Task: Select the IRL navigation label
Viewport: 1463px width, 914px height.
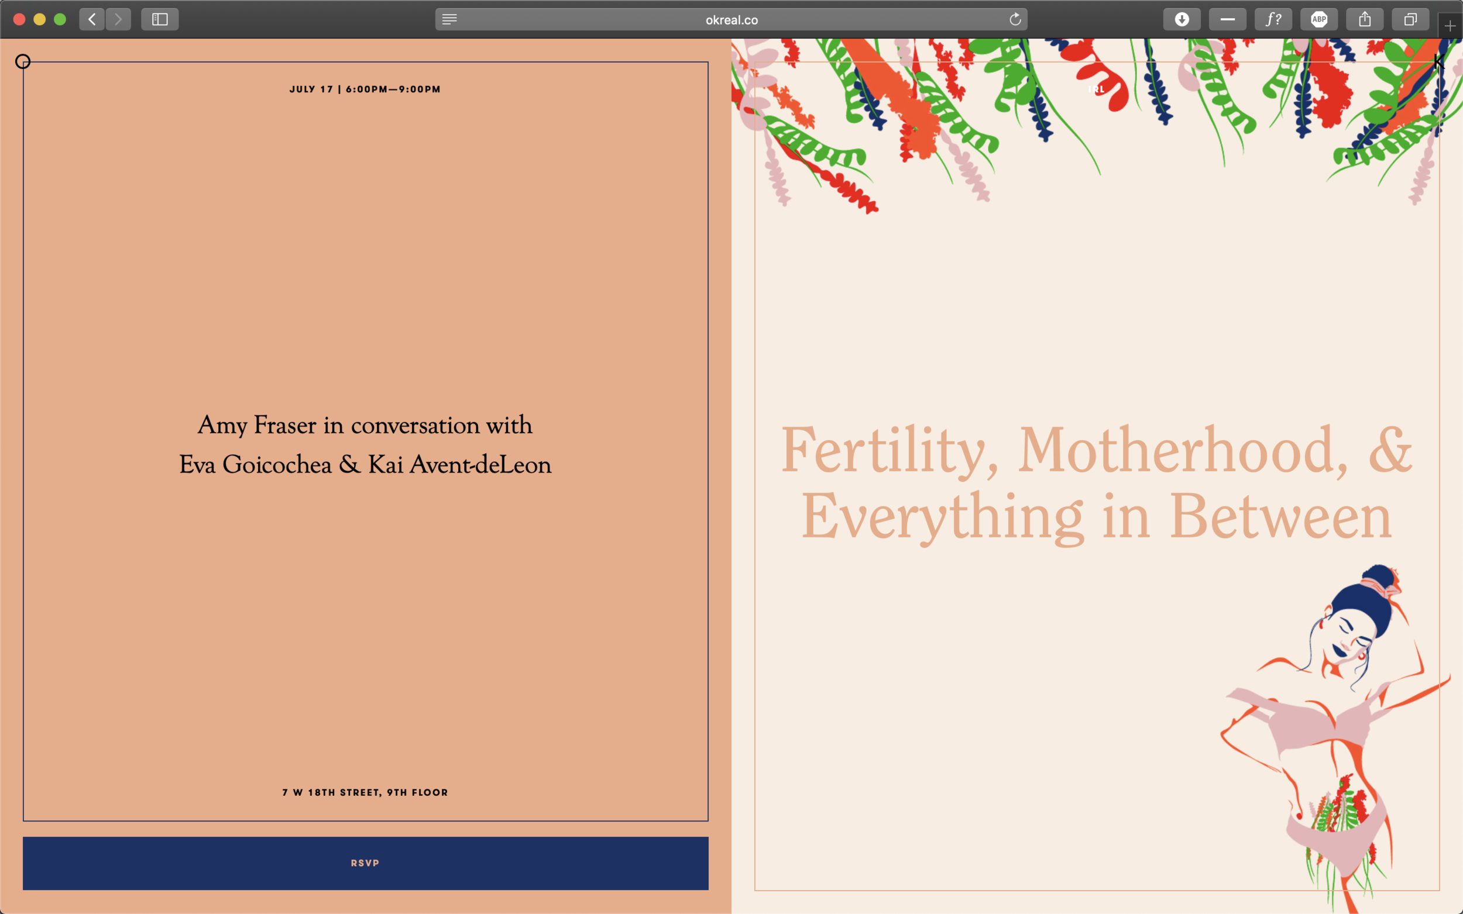Action: (x=1098, y=89)
